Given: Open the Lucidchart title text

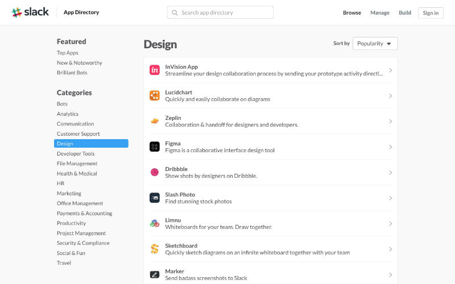Looking at the screenshot, I should tap(179, 92).
